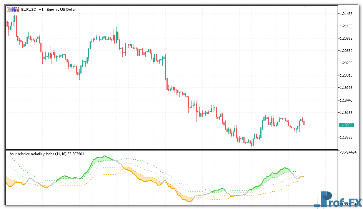The width and height of the screenshot is (363, 209).
Task: Click the 1.19155 price scale label
Action: [346, 112]
